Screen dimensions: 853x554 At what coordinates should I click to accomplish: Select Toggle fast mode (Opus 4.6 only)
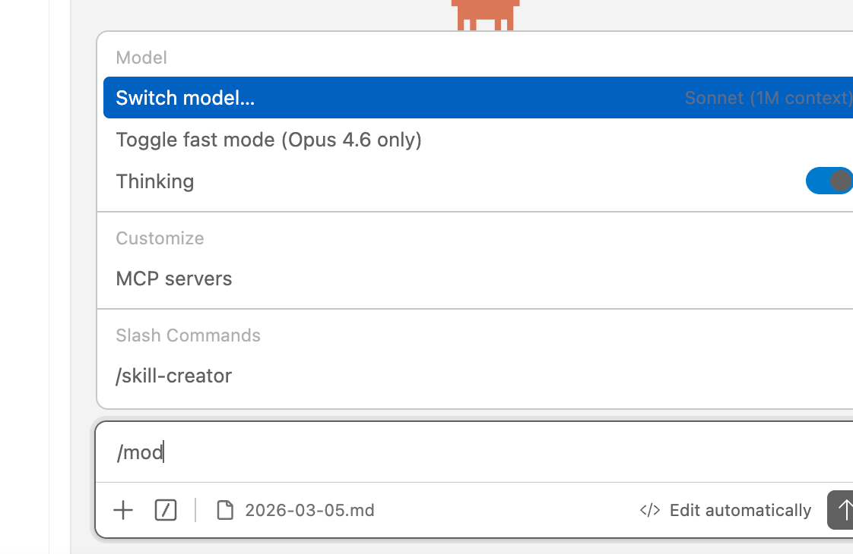coord(268,140)
